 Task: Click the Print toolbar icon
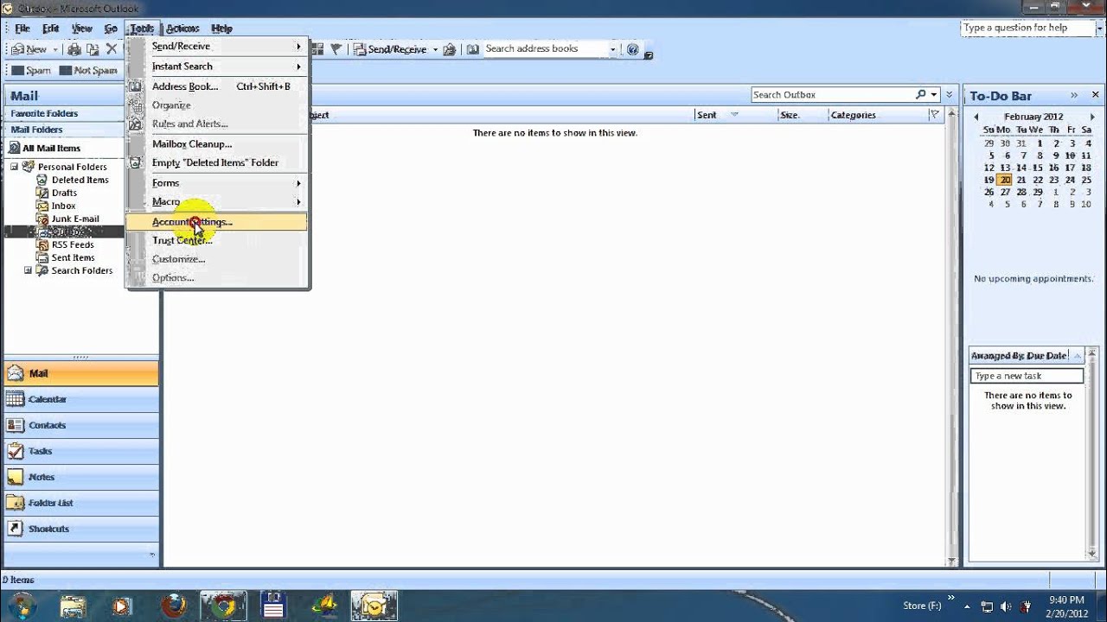click(74, 49)
